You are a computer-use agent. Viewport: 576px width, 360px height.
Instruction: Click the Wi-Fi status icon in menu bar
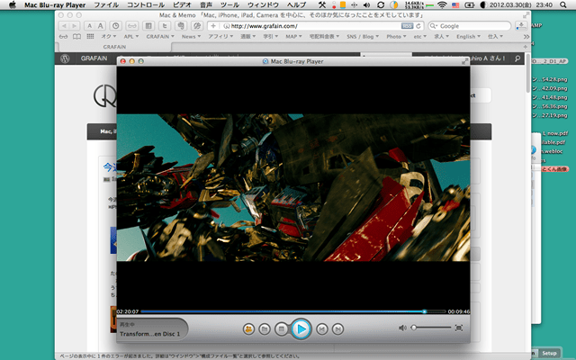point(442,4)
